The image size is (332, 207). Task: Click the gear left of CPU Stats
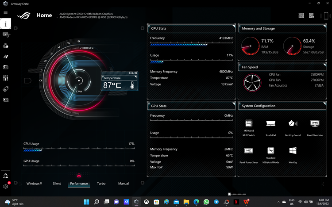[x=143, y=28]
